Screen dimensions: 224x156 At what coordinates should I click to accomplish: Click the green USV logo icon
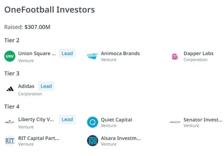click(x=10, y=56)
